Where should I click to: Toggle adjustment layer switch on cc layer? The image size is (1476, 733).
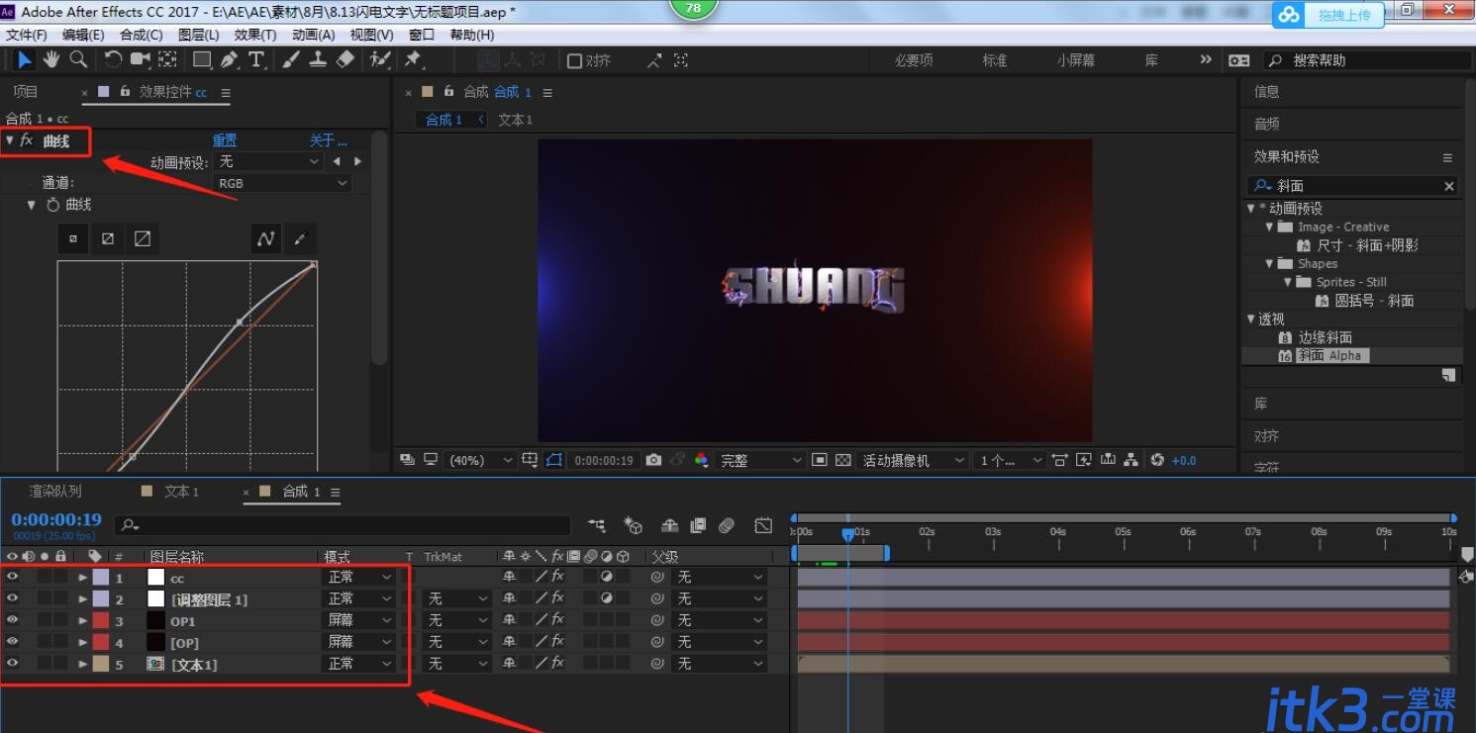(607, 577)
